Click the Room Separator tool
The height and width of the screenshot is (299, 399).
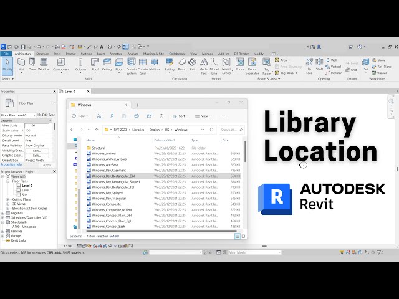[x=252, y=66]
